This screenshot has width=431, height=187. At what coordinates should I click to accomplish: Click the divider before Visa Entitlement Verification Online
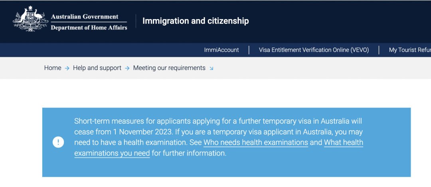tap(249, 50)
